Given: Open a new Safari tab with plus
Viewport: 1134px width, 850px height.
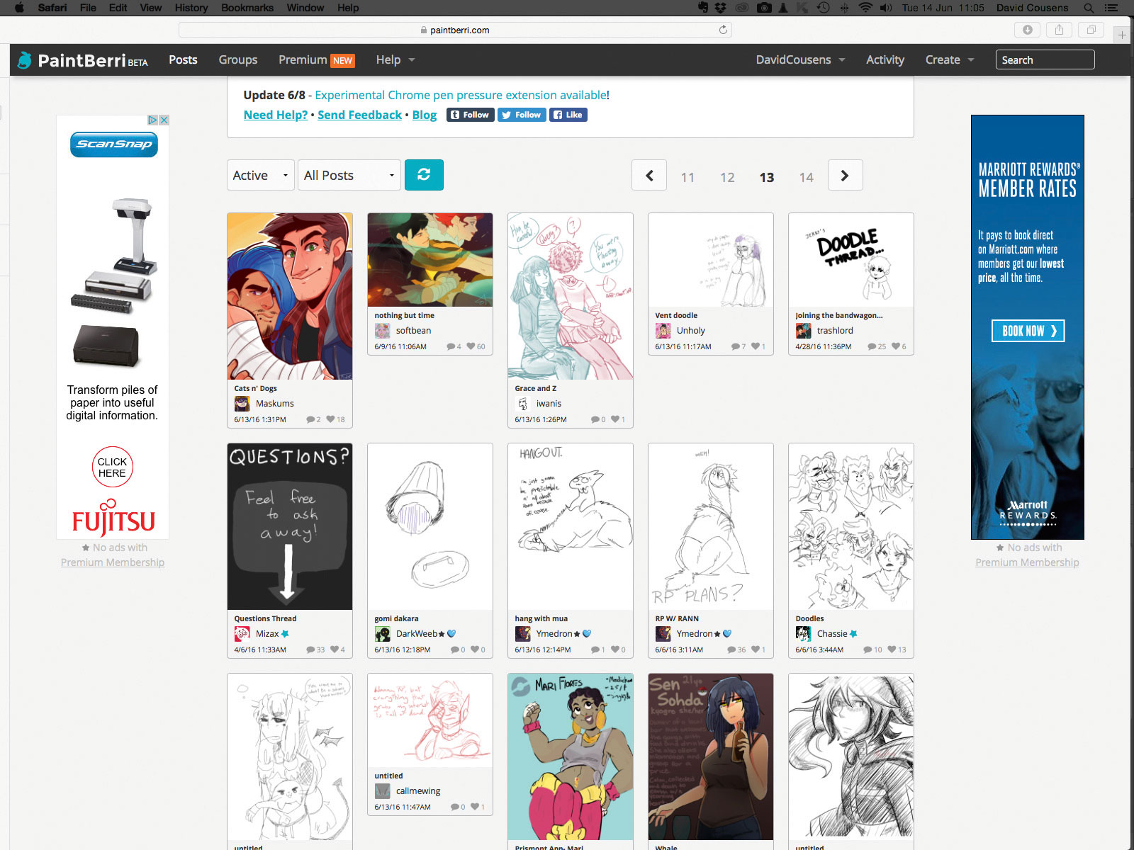Looking at the screenshot, I should click(1122, 34).
